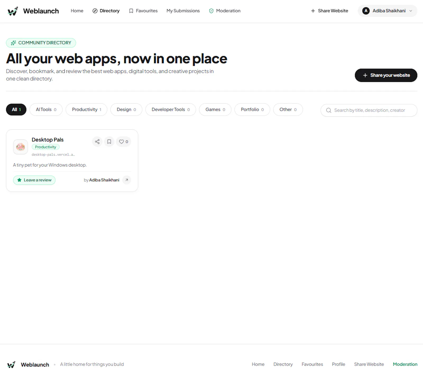Click the Weblaunch logo icon in header

[x=13, y=11]
